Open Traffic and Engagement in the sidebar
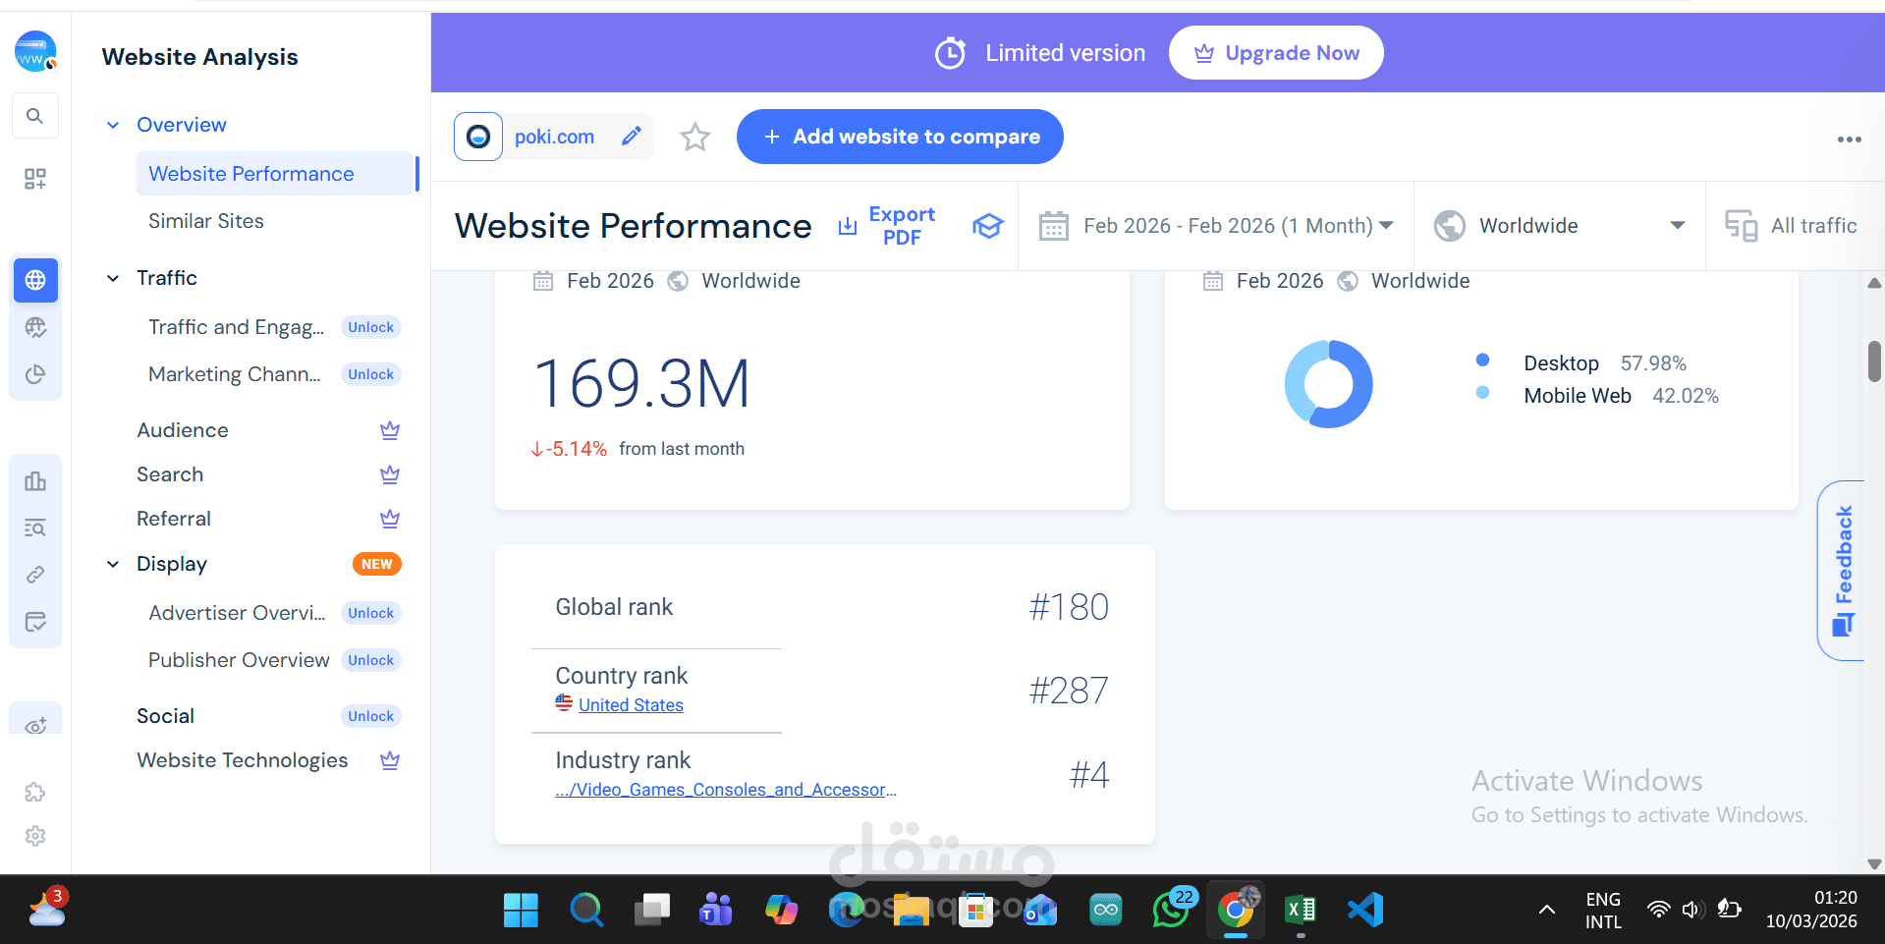The image size is (1885, 944). [x=237, y=327]
